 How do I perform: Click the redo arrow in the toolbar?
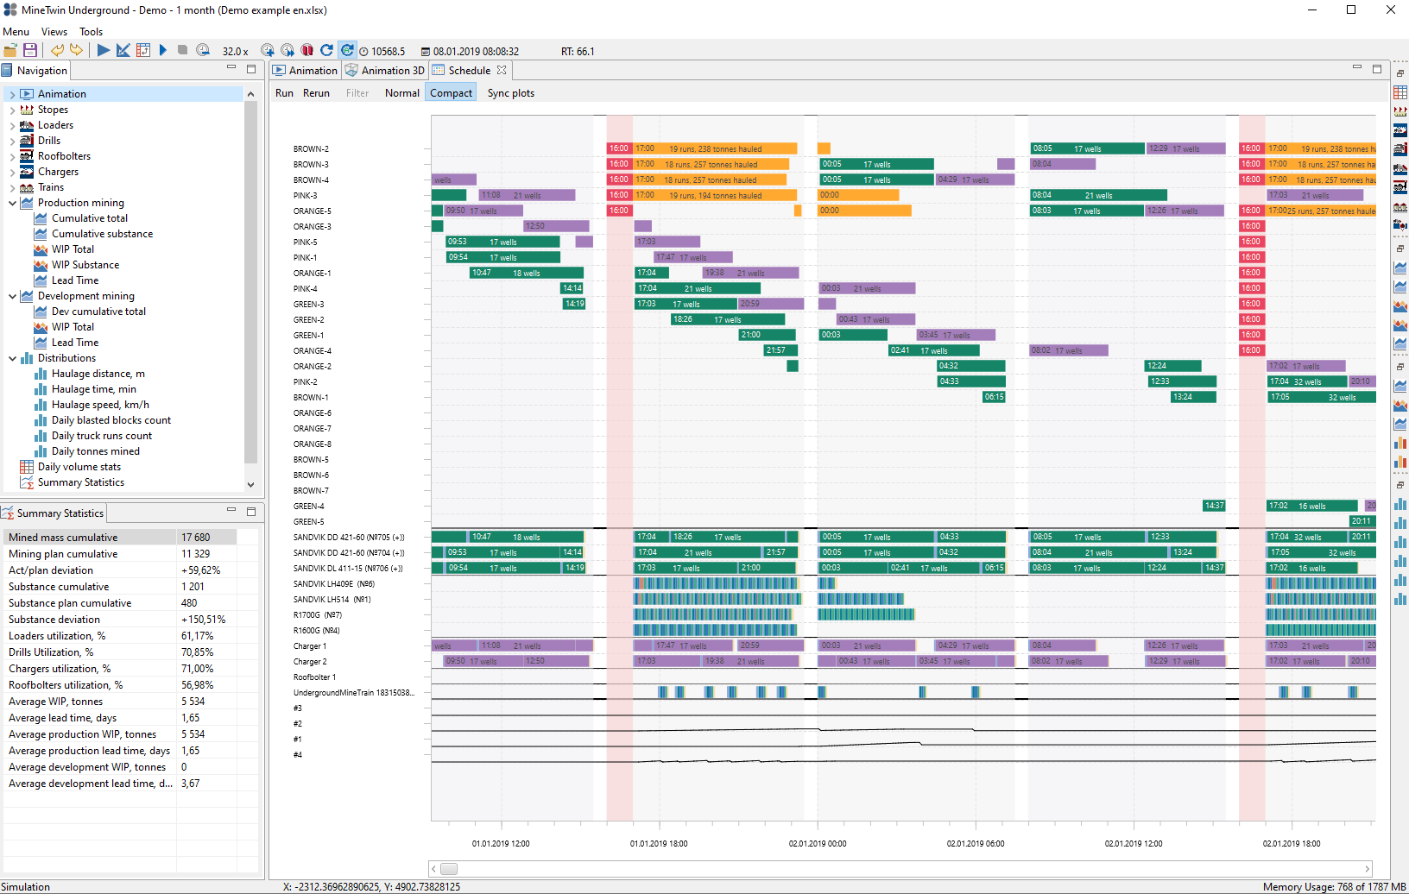(x=76, y=51)
